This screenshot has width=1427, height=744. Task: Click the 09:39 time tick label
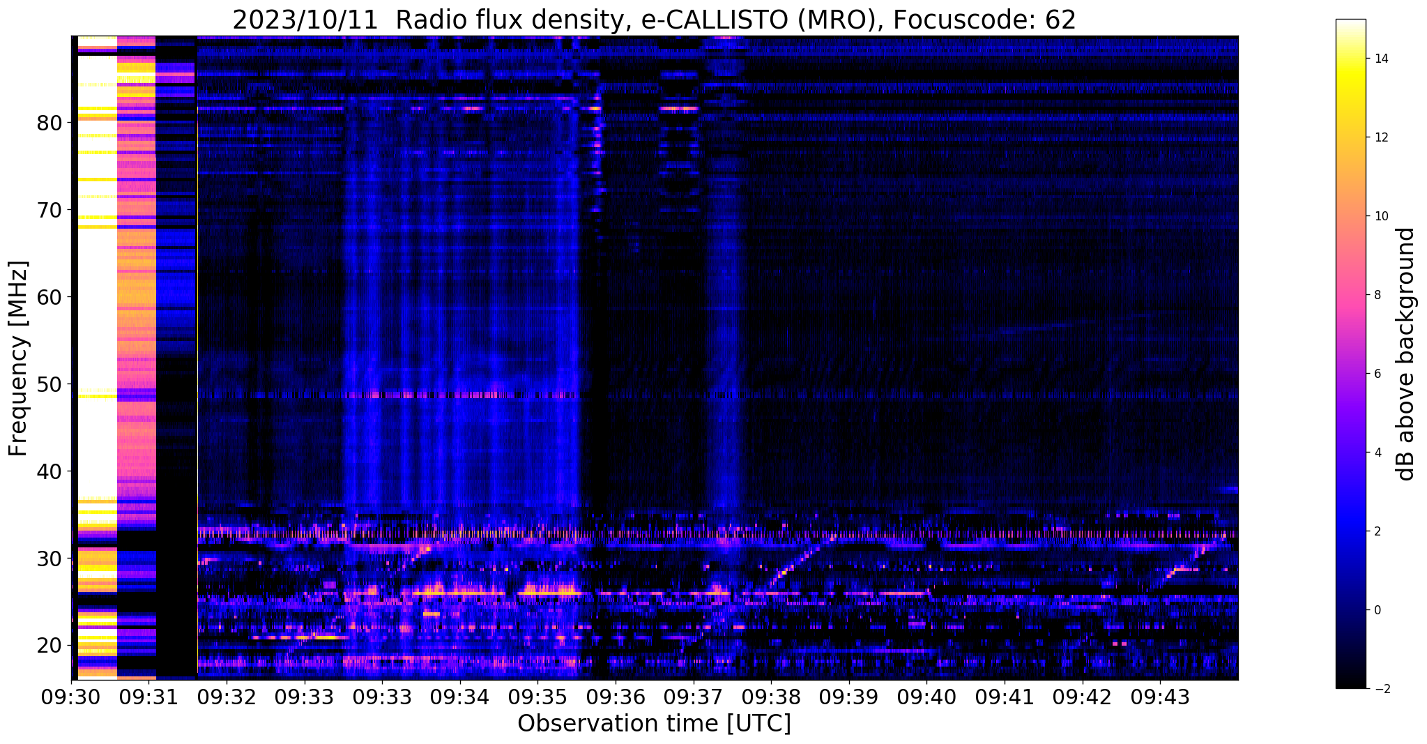click(x=849, y=697)
